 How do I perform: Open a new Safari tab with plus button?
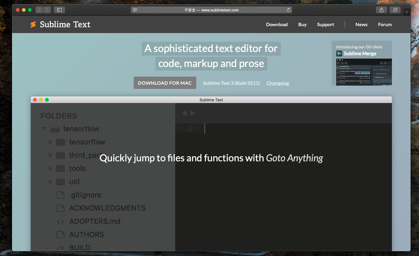(407, 12)
